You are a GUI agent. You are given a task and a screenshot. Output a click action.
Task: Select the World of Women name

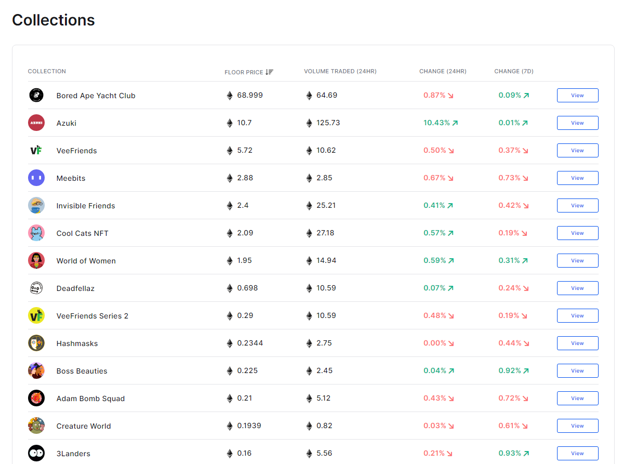pos(86,261)
